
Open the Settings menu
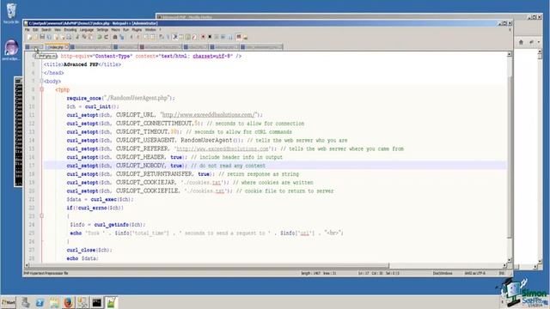point(102,30)
